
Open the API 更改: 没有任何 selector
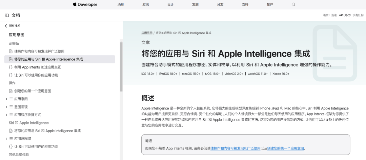coord(351,15)
